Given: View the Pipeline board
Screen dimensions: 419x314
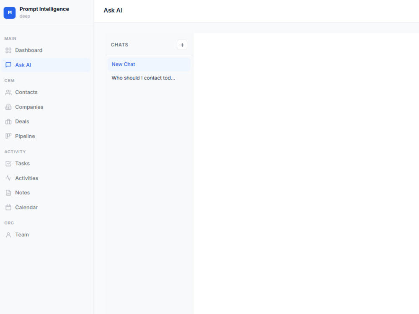Looking at the screenshot, I should 46,136.
